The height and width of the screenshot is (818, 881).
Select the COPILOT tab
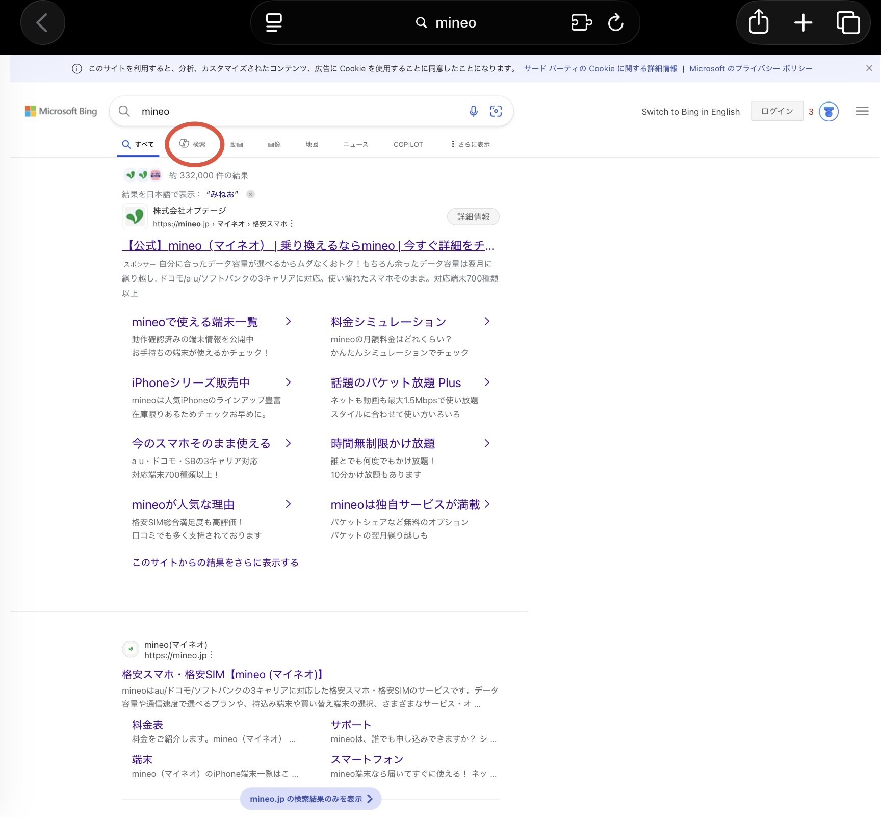(x=408, y=144)
